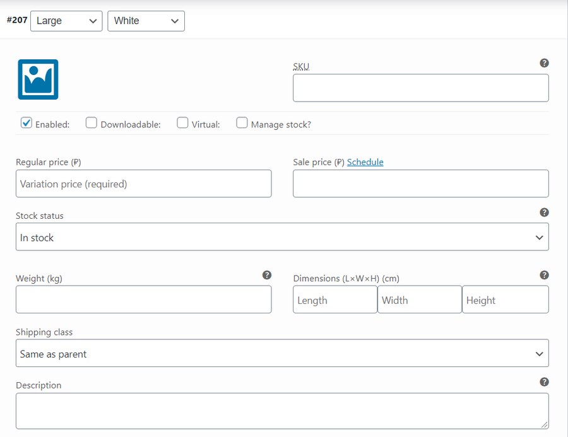This screenshot has height=437, width=568.
Task: Click the Height dimension field
Action: point(506,300)
